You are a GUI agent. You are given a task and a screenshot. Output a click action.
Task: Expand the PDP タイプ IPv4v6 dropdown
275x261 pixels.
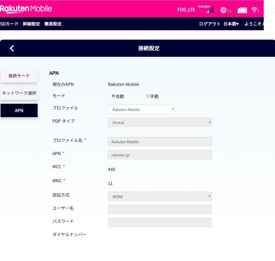[x=160, y=122]
